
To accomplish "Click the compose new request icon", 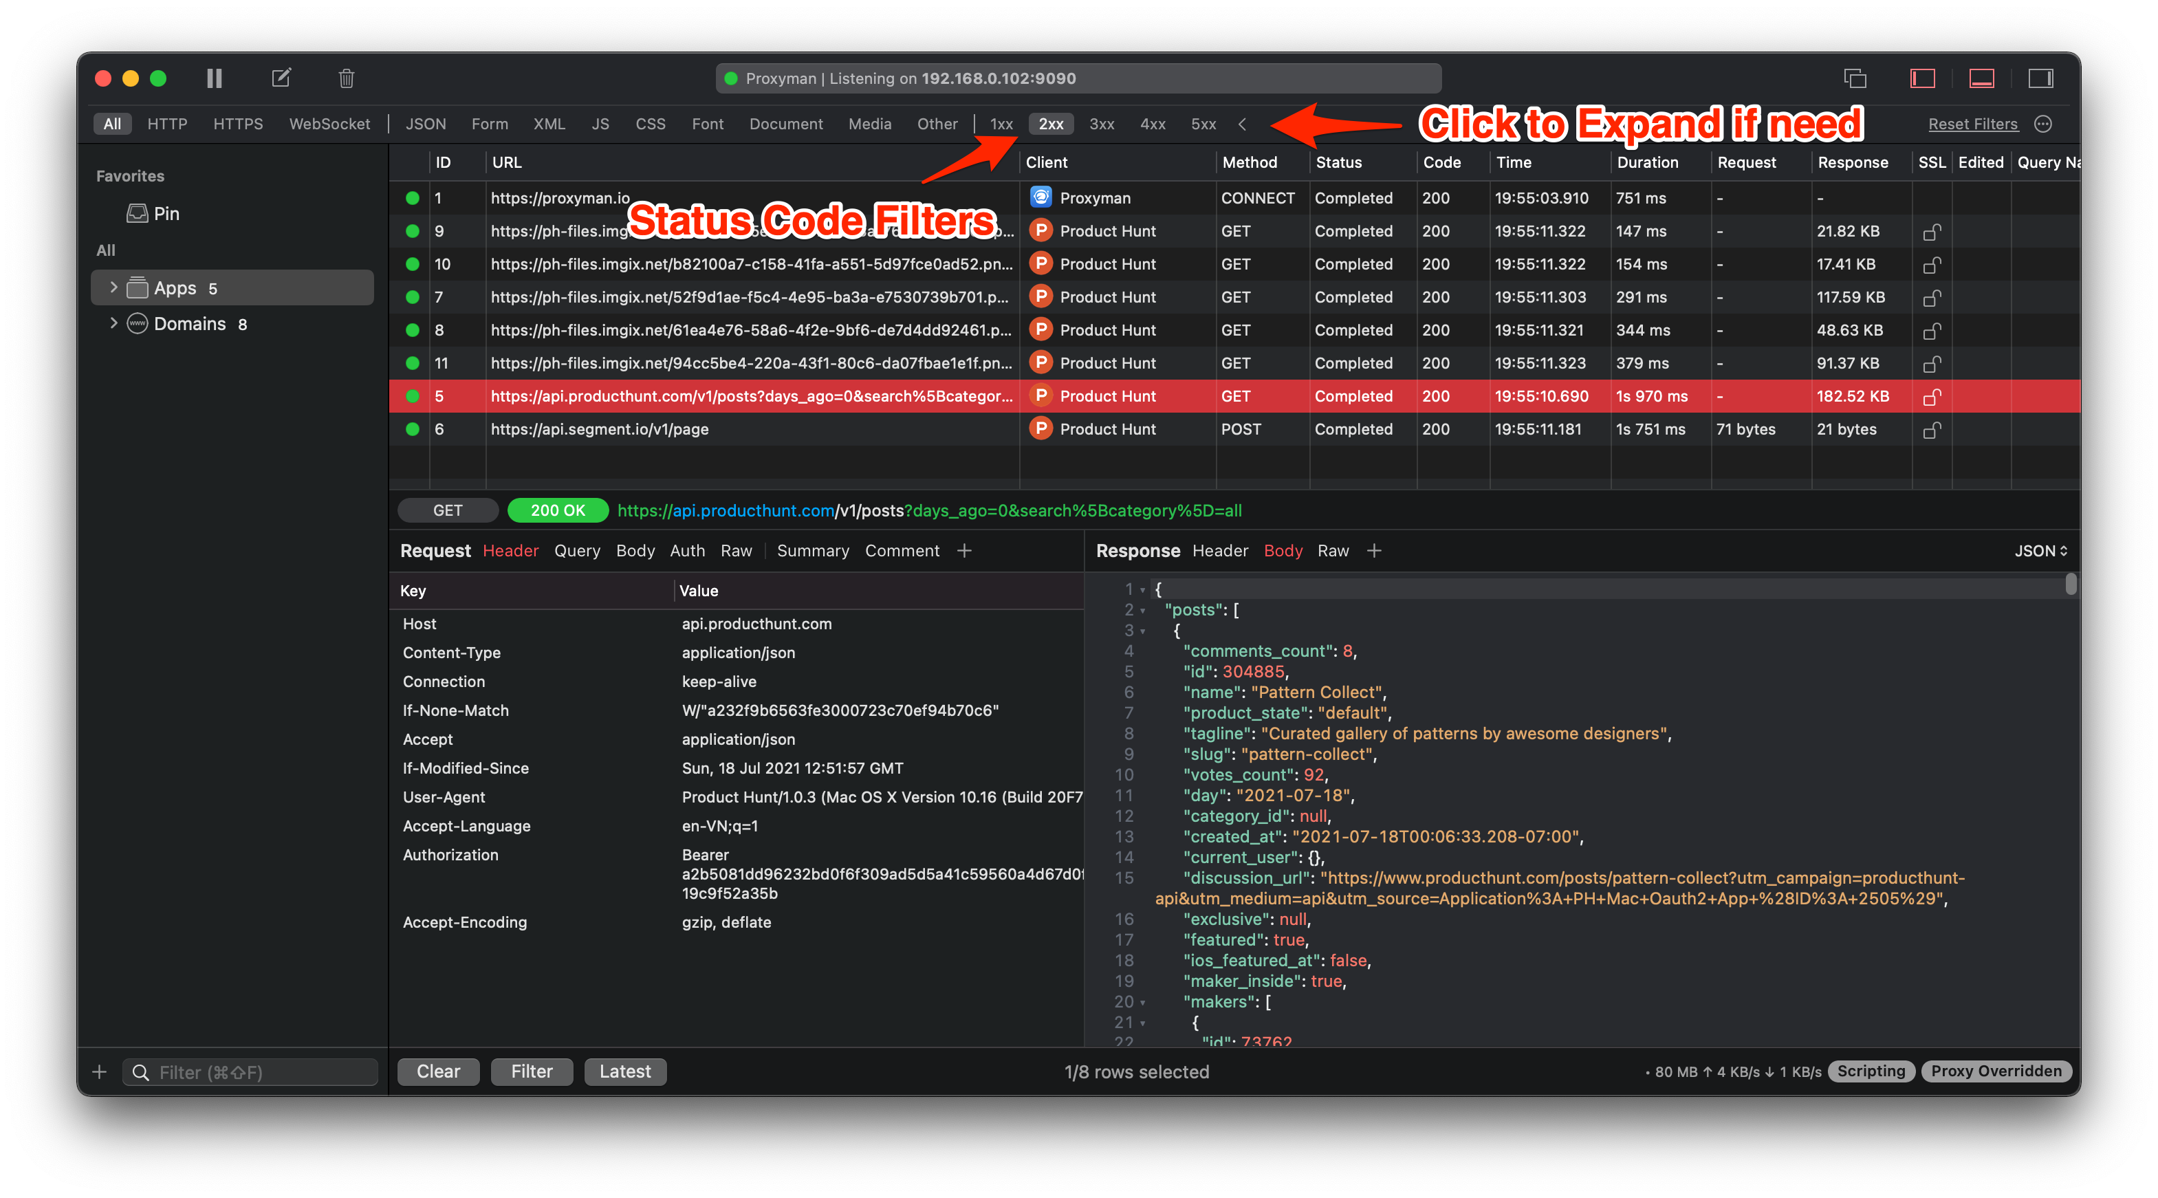I will pos(281,79).
